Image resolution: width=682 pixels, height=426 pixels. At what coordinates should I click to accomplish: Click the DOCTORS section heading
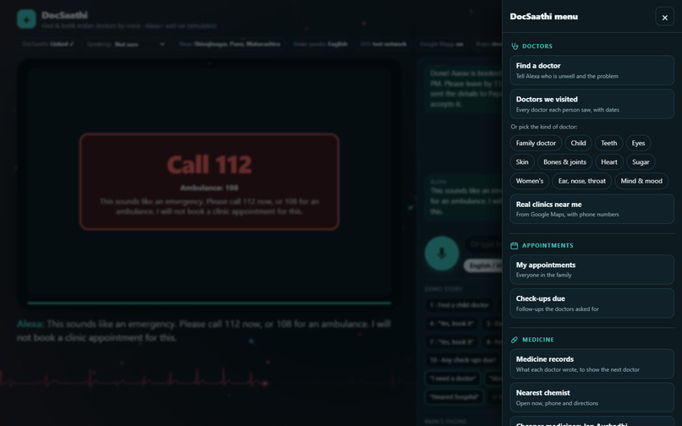coord(537,46)
